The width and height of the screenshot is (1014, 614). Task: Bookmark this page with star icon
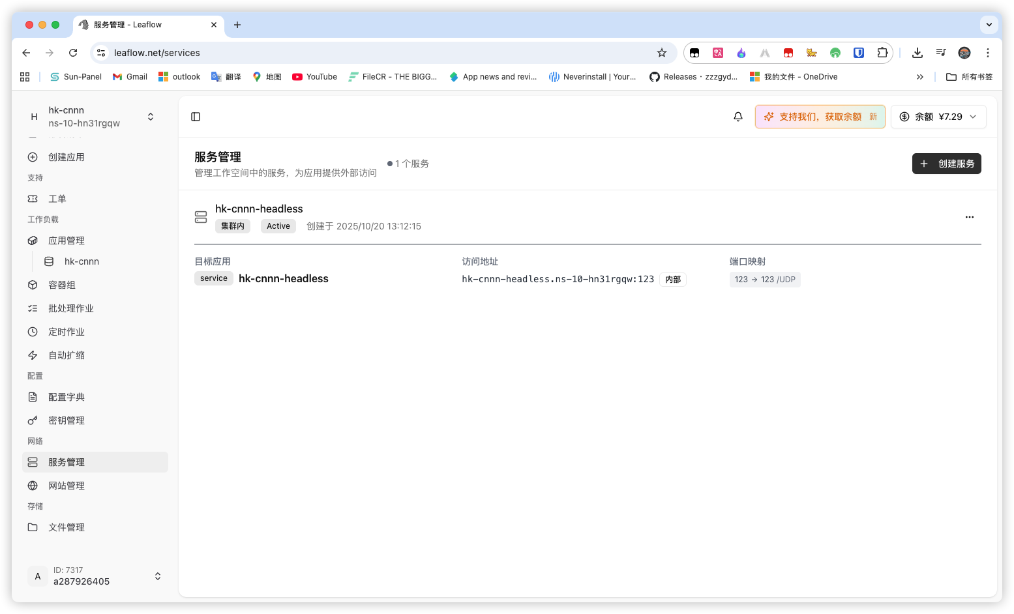662,53
